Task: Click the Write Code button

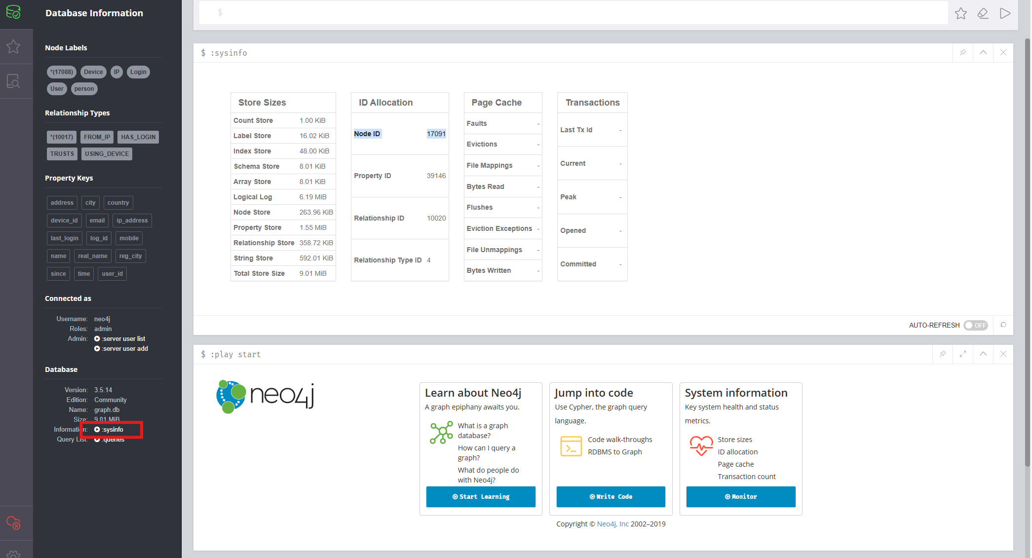Action: 611,496
